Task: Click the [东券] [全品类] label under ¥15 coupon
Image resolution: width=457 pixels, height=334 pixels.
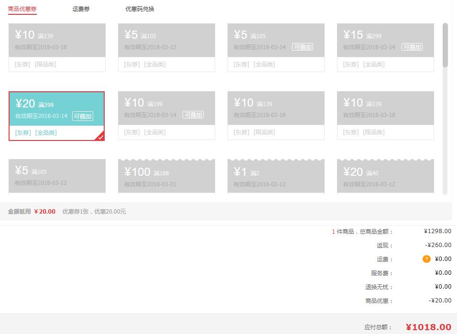Action: [363, 65]
